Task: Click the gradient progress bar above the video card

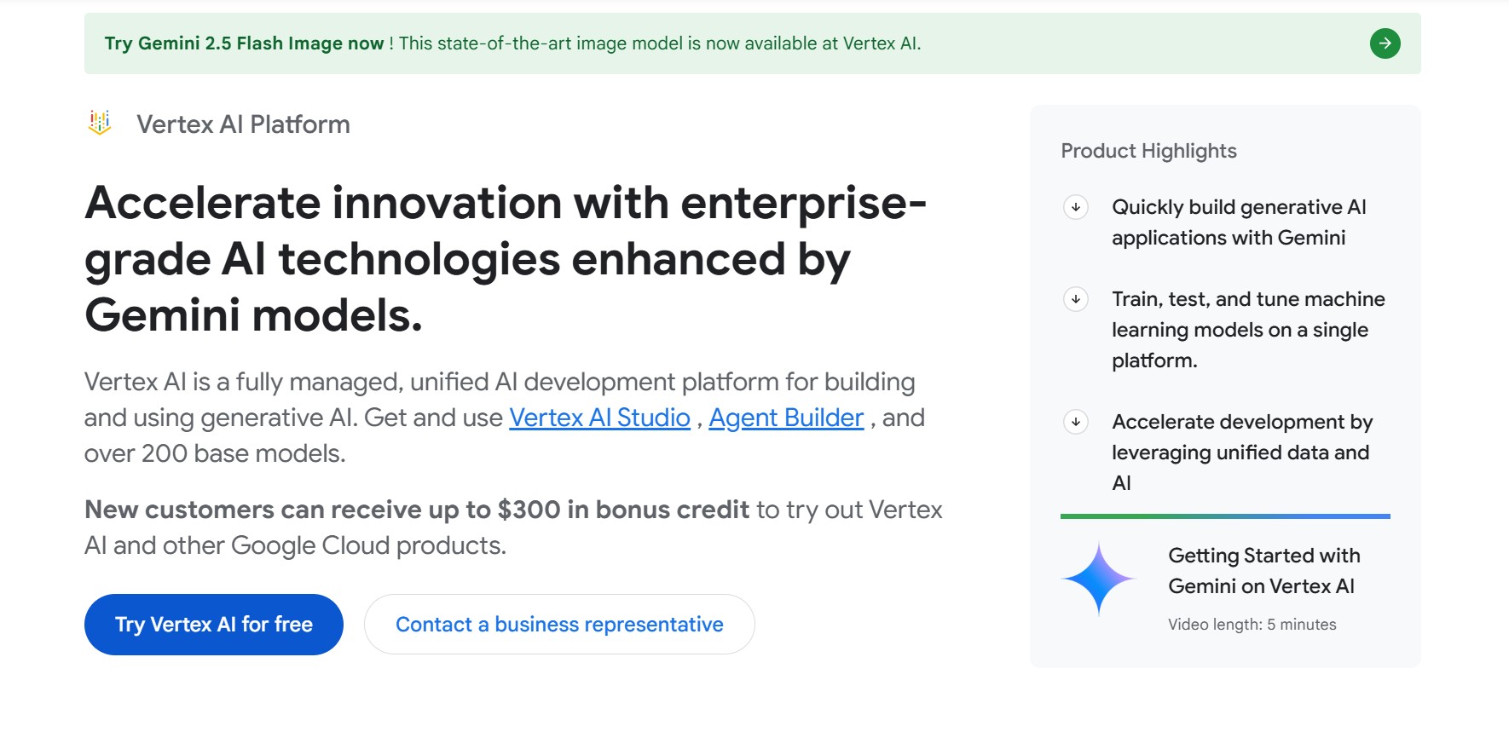Action: coord(1224,515)
